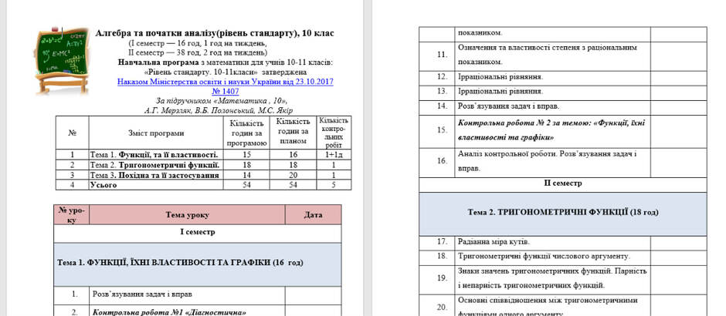Click the 'Дата' column header
The image size is (726, 316).
(x=313, y=215)
